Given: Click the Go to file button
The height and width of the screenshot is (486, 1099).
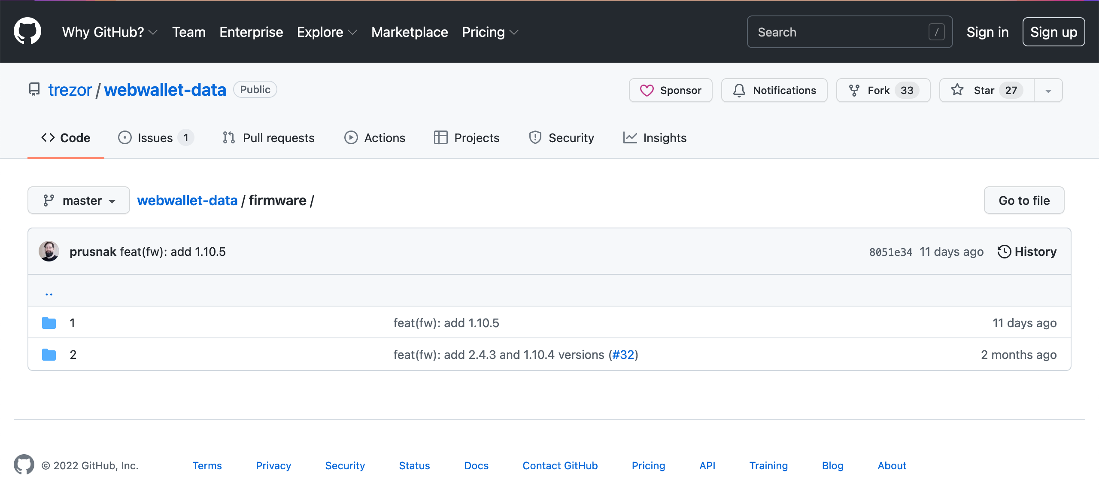Looking at the screenshot, I should pos(1024,200).
